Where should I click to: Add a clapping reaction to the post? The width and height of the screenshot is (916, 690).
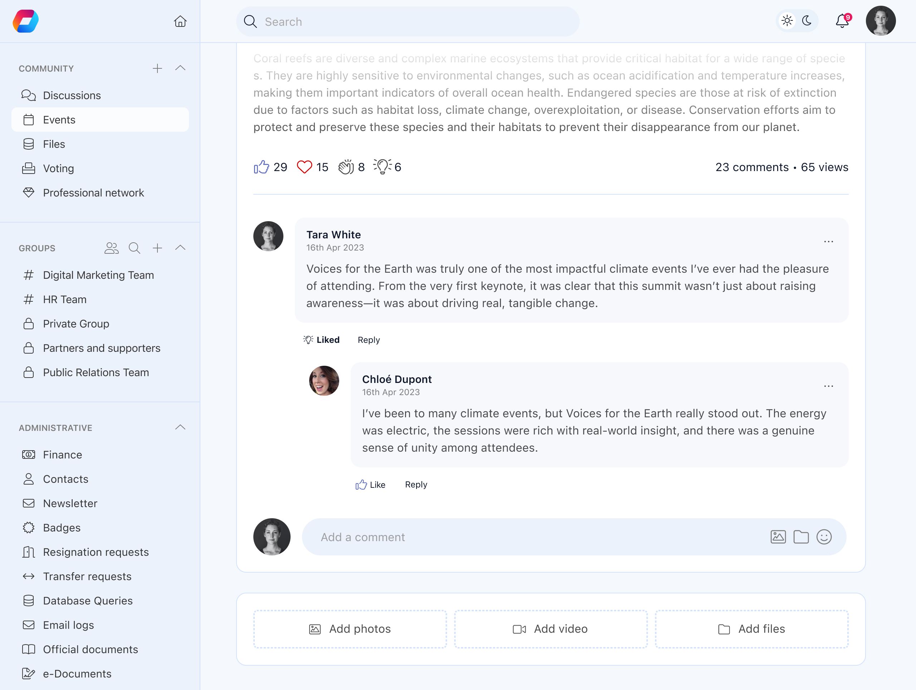[346, 167]
